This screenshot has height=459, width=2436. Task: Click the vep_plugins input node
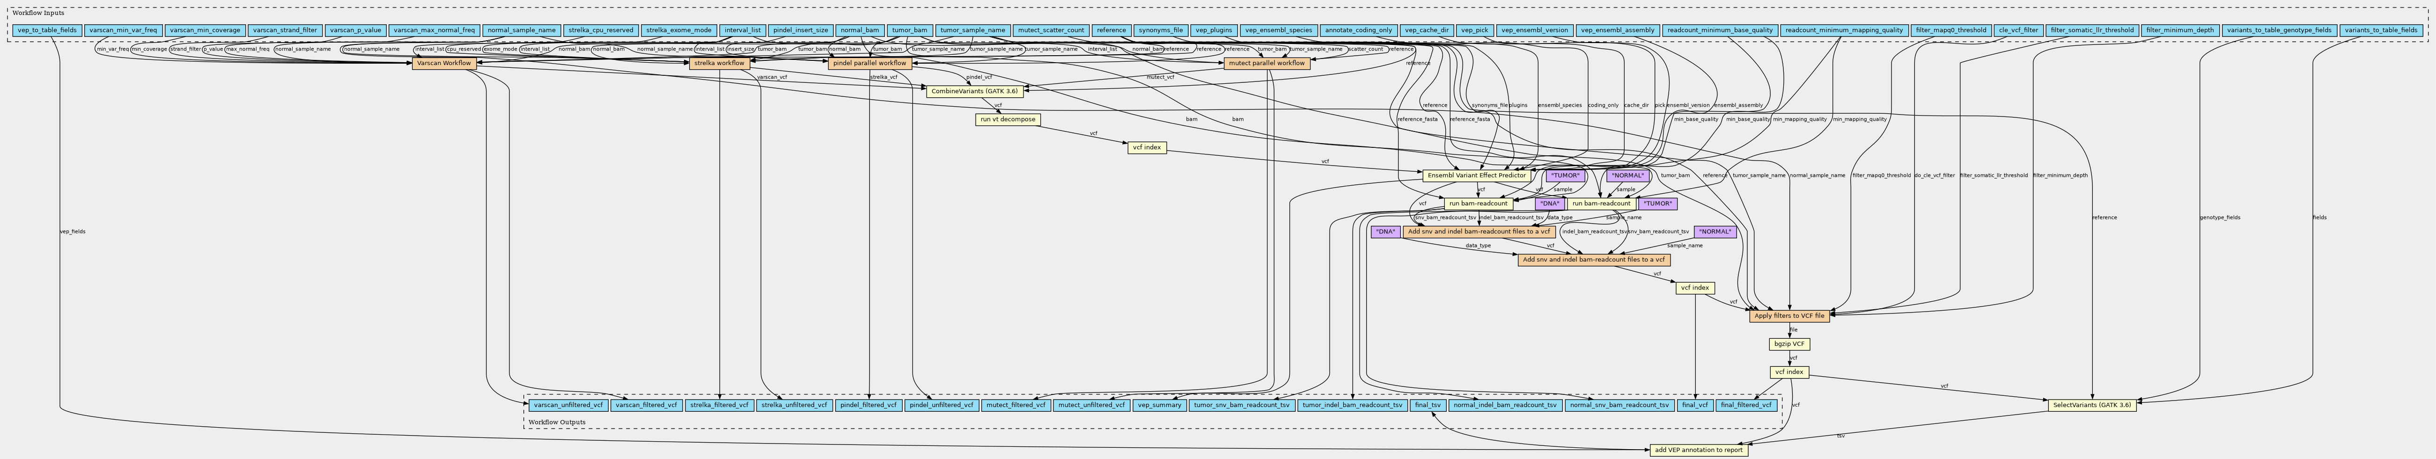point(1212,30)
